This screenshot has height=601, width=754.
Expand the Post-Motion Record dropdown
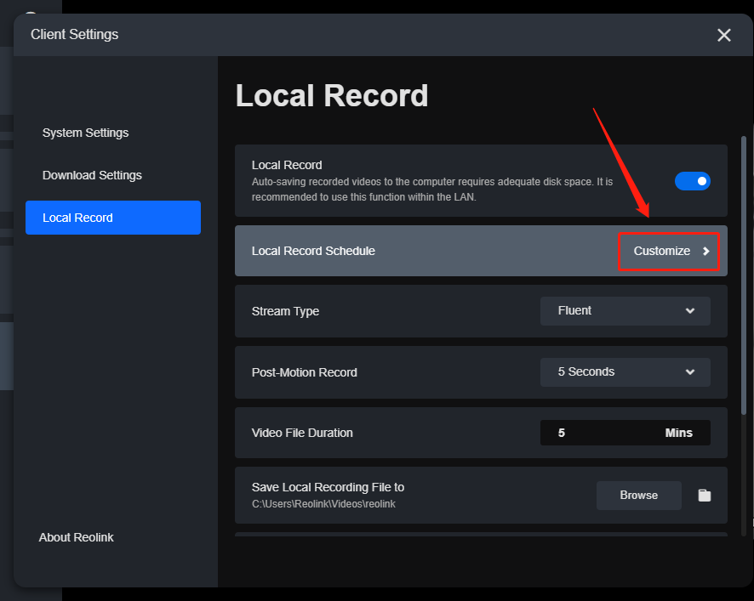pyautogui.click(x=625, y=371)
